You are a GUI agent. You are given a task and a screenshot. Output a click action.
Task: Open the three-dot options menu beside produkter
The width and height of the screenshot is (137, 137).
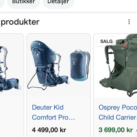tap(129, 22)
